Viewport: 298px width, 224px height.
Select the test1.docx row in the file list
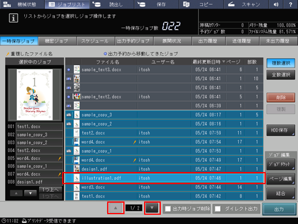tap(164, 196)
